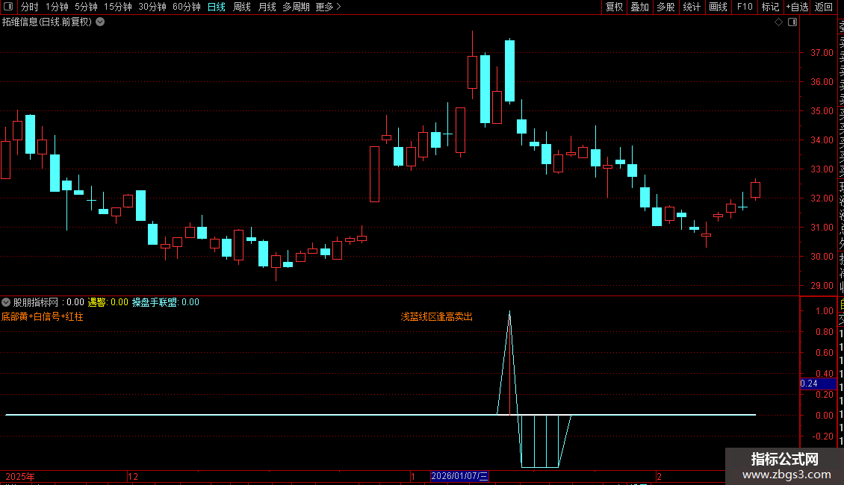Click the 股朋指标网 indicator name label
Screen dimensions: 844x485
[x=36, y=302]
